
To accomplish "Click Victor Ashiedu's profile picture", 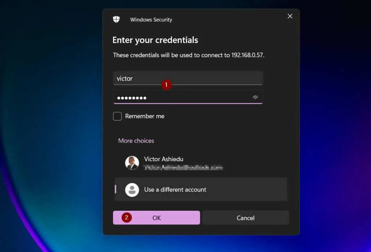I will point(132,163).
